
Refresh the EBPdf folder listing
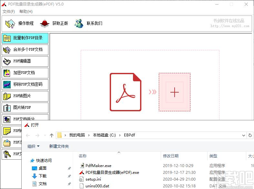click(x=250, y=135)
